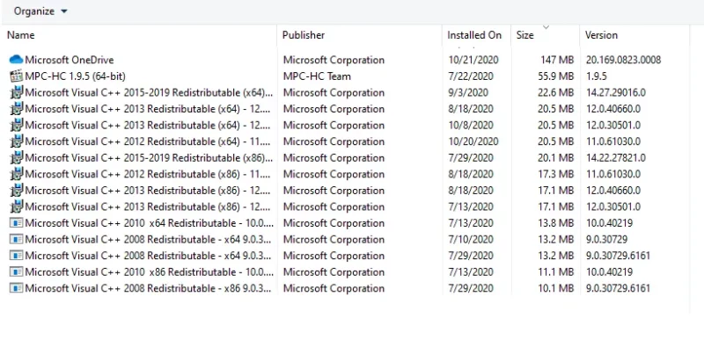Image resolution: width=704 pixels, height=340 pixels.
Task: Click version number 14.27.29016.0
Action: (615, 93)
